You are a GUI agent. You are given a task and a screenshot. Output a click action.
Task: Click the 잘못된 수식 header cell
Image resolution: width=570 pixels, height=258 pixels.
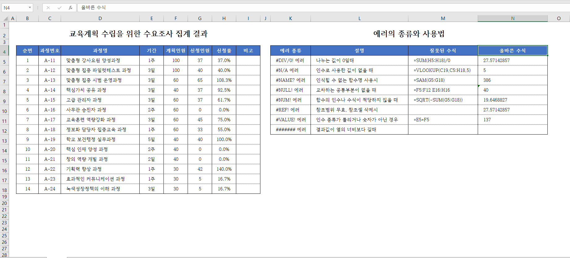tap(443, 51)
